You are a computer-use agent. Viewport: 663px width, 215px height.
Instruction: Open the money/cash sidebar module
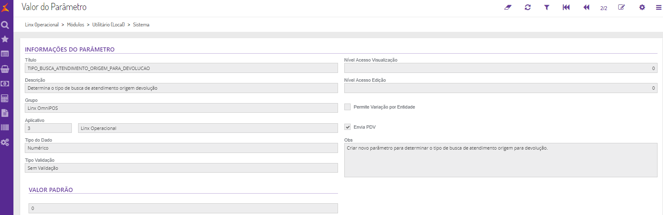(5, 84)
